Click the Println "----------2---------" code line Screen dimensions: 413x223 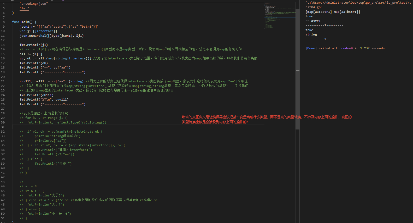click(52, 104)
